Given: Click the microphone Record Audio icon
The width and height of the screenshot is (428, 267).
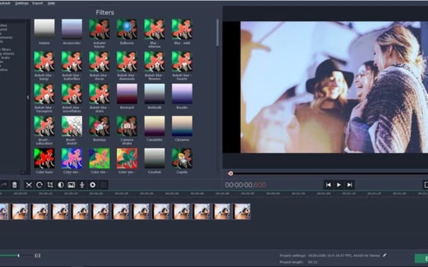Looking at the screenshot, I should [82, 185].
